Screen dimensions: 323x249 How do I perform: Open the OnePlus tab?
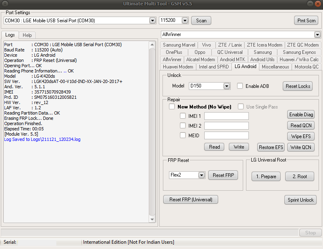point(174,52)
